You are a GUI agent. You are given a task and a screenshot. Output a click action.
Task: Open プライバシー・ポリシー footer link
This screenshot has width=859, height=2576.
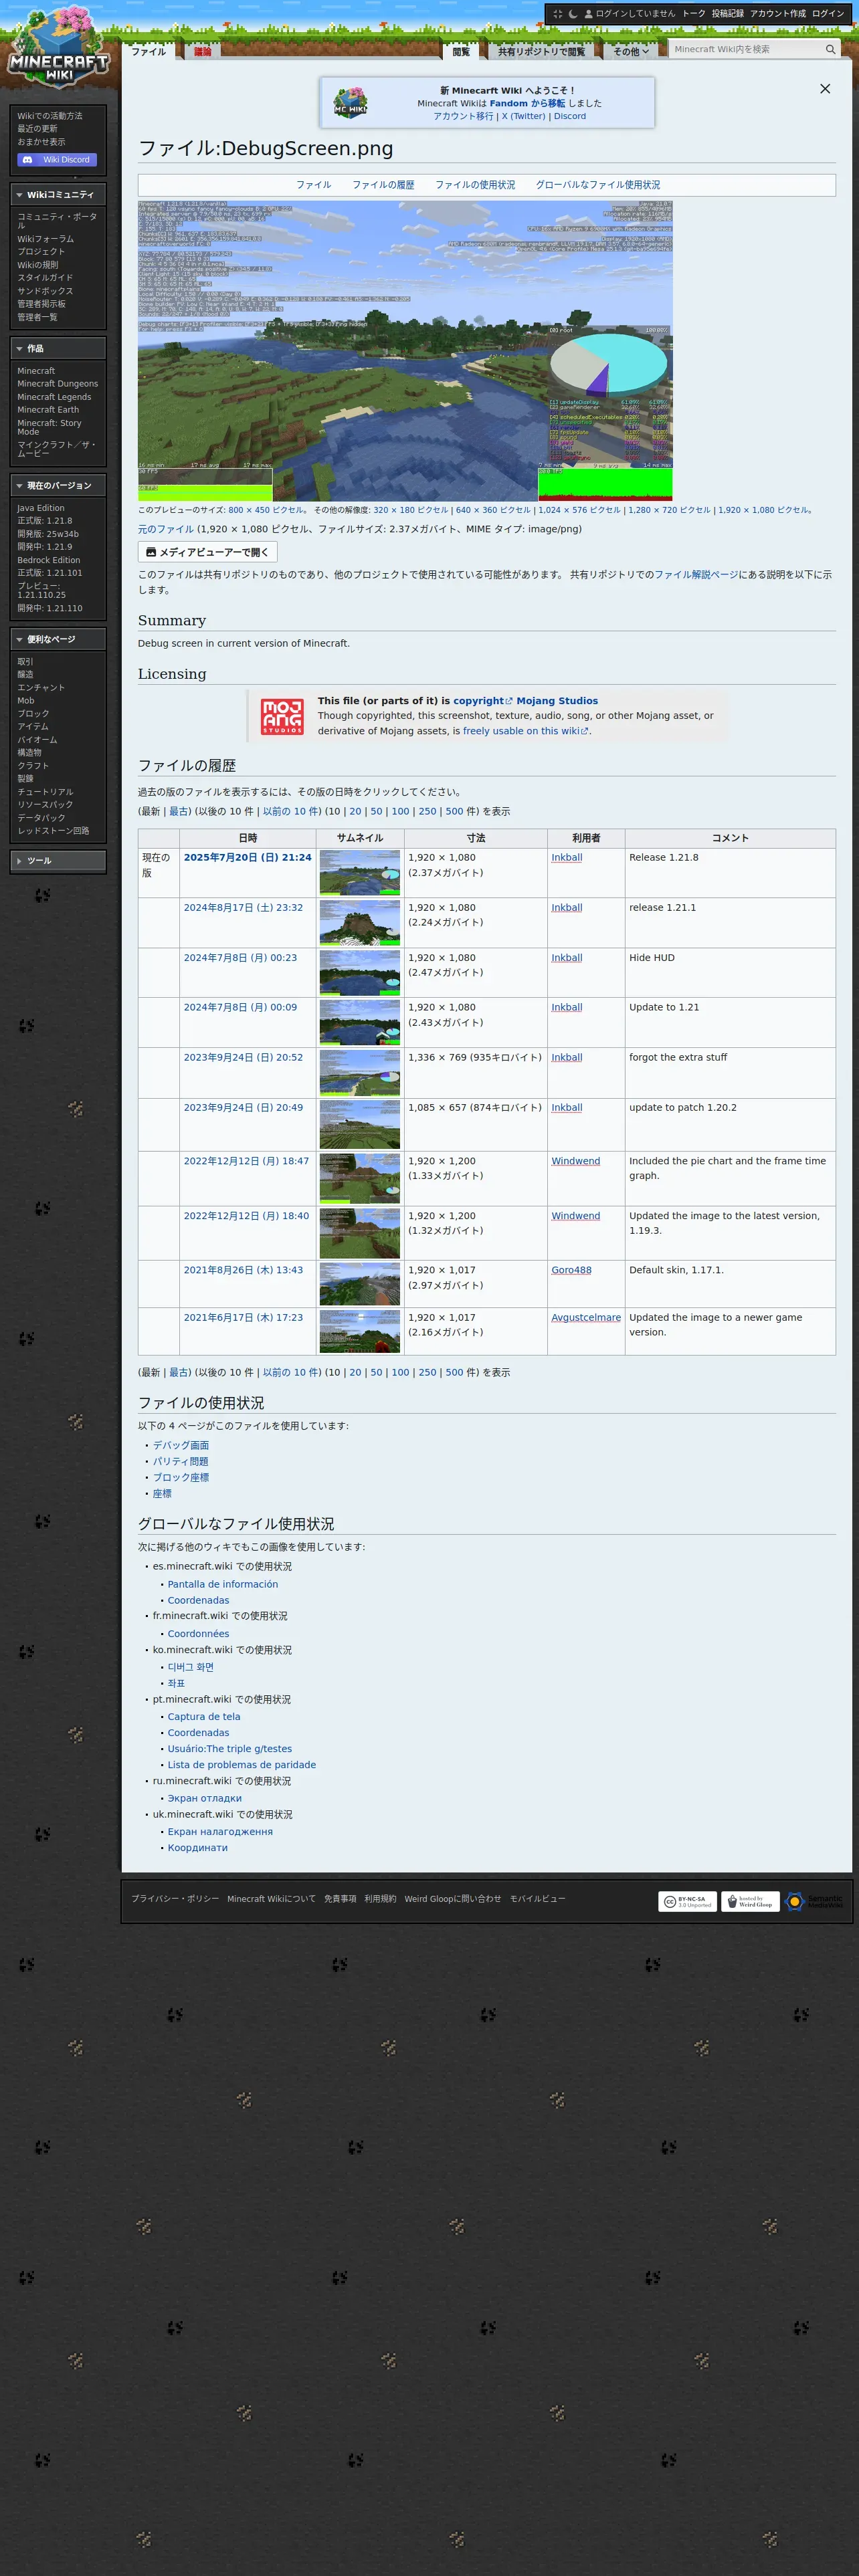[175, 1899]
